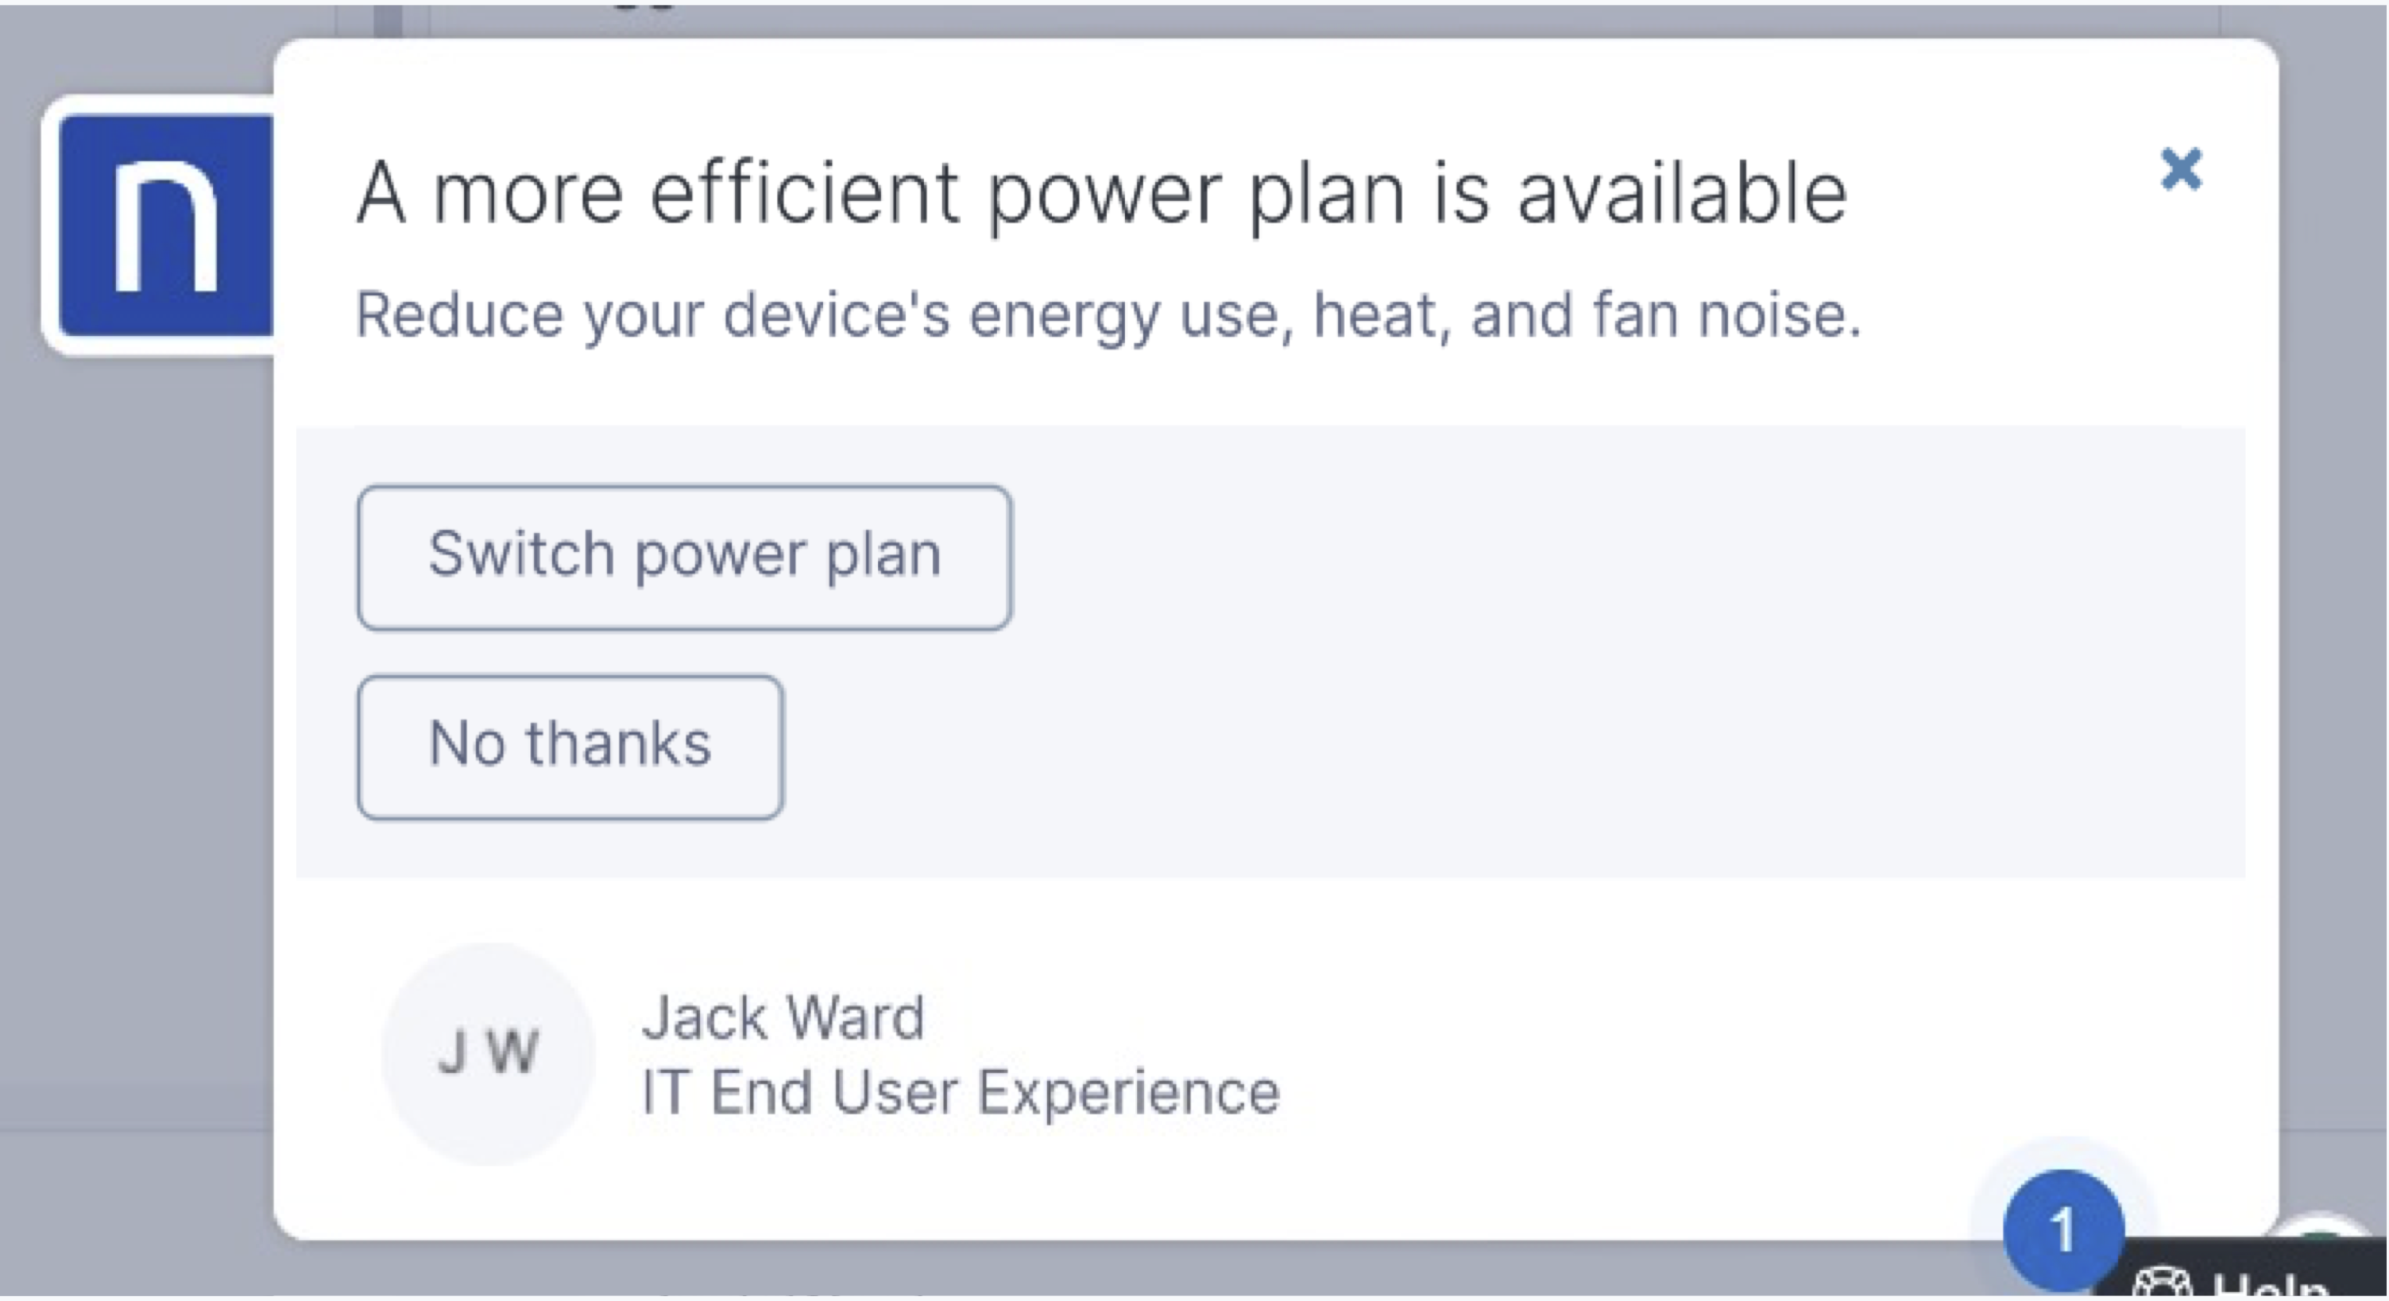Click the "Reduce your device's energy use" description
2389x1301 pixels.
[x=1108, y=315]
